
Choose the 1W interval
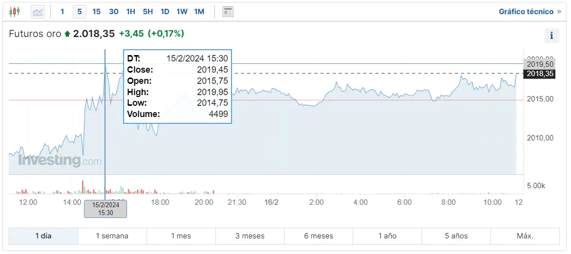click(x=182, y=11)
